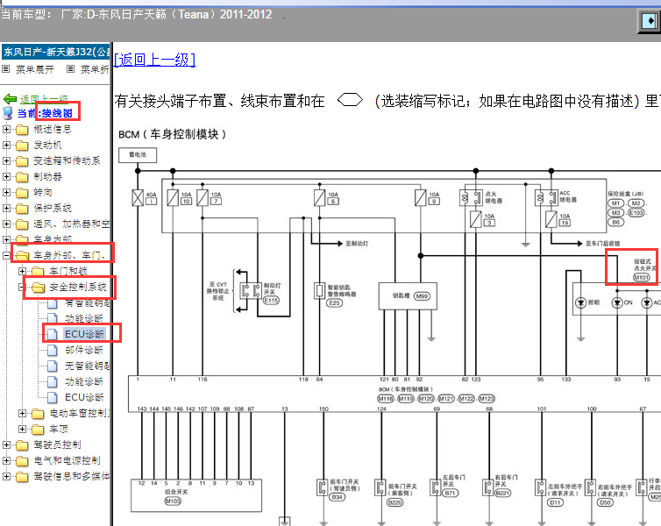Collapse the 车身外部、车门 tree node
This screenshot has height=526, width=661.
click(x=6, y=255)
